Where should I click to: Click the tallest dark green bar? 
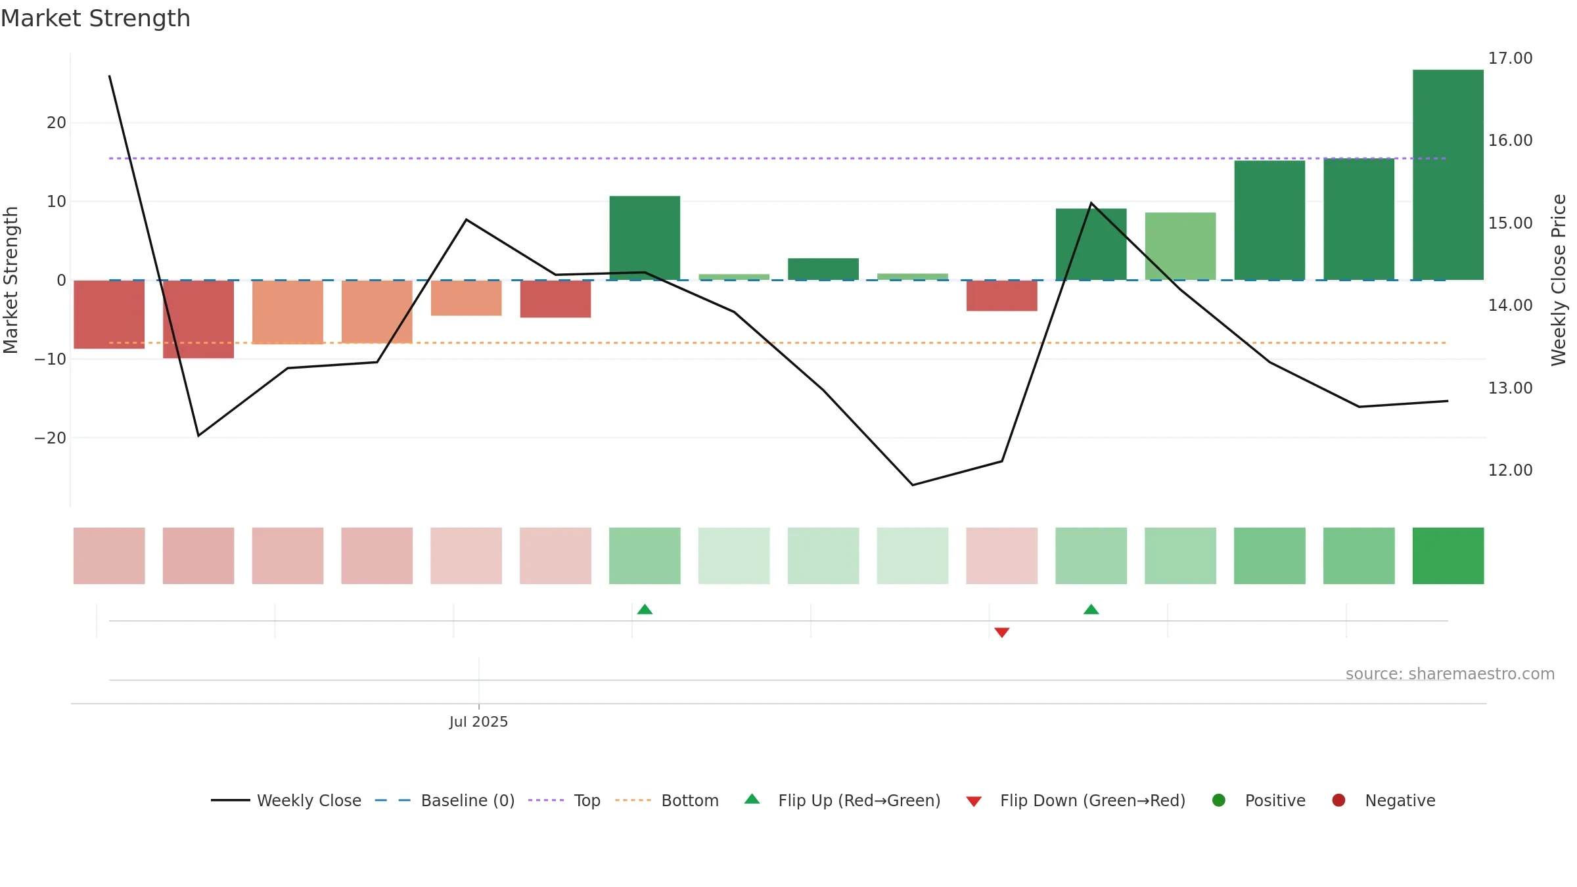1448,175
